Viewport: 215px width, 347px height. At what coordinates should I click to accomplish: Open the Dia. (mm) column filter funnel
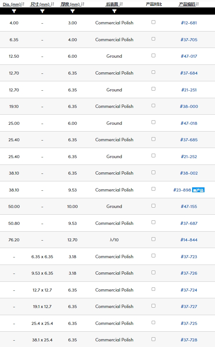[x=14, y=11]
